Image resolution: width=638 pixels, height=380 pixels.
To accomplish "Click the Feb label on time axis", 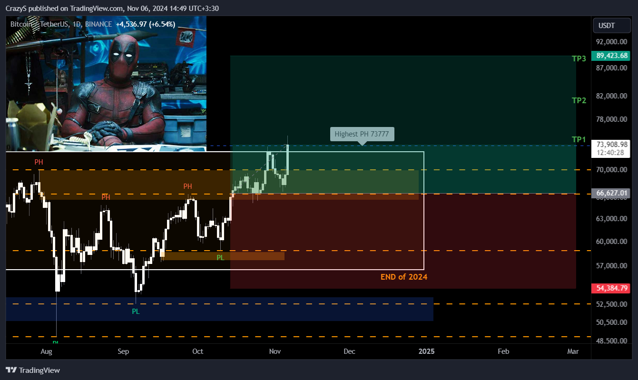I will tap(503, 351).
